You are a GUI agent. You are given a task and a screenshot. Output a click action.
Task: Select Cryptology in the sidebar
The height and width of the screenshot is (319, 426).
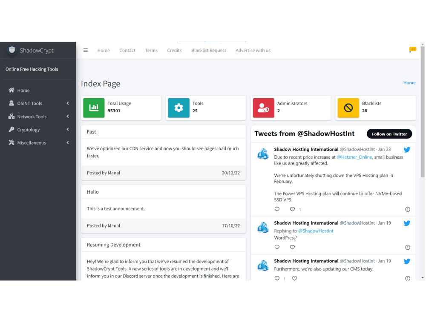38,129
